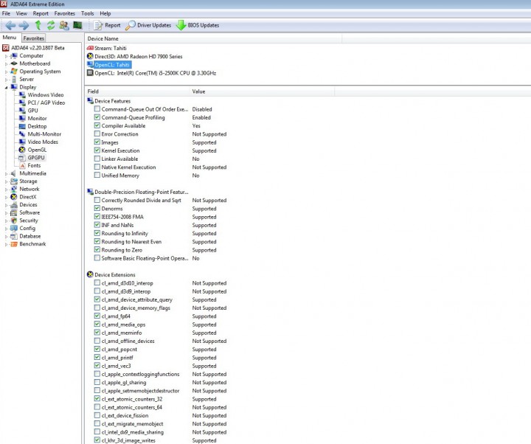Click the blue Forward arrow icon
Viewport: 531px width, 444px height.
[24, 25]
